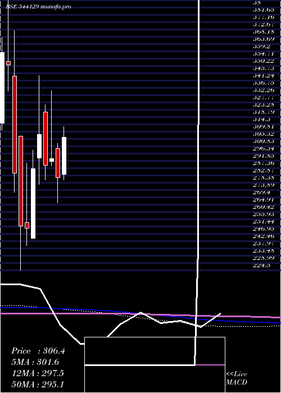Click the 381.65 price axis label
This screenshot has width=281, height=393.
pos(264,10)
